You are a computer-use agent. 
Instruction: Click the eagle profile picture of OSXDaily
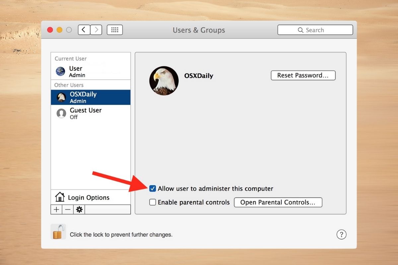coord(164,81)
